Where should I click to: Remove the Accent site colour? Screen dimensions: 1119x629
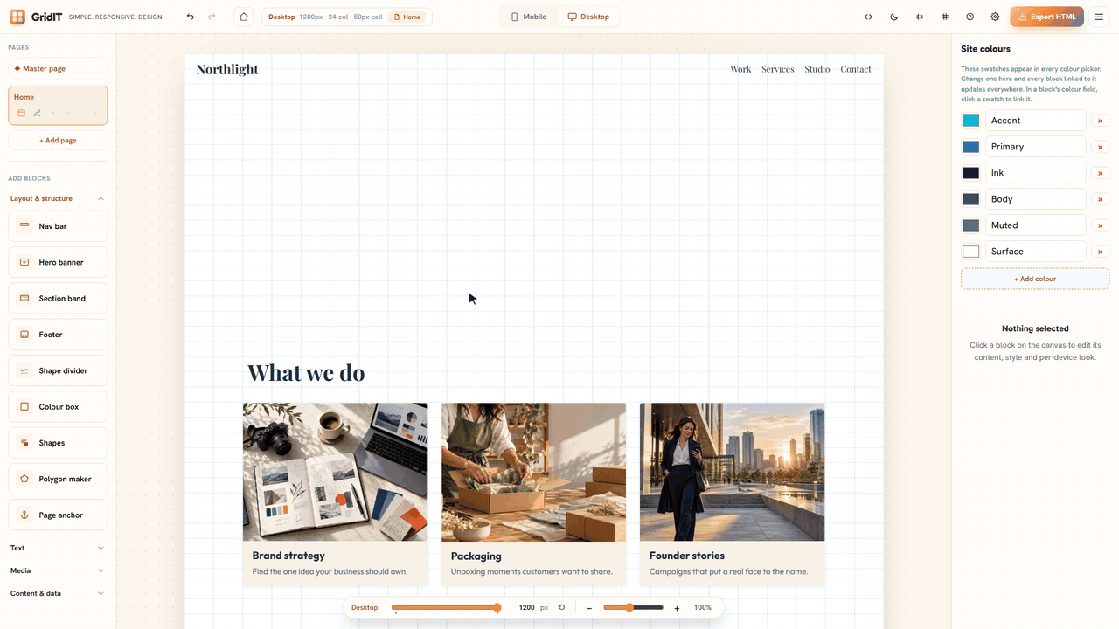click(x=1101, y=121)
